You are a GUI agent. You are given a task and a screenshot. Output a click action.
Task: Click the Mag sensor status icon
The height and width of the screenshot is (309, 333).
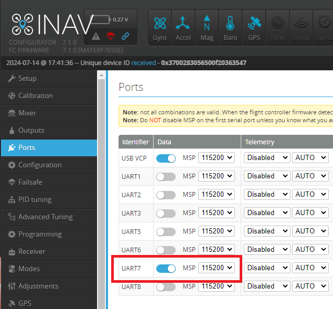point(207,28)
